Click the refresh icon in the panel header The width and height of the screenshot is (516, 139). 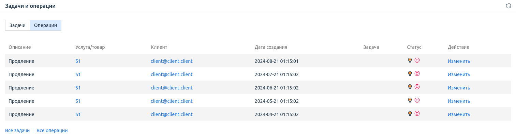tap(508, 6)
